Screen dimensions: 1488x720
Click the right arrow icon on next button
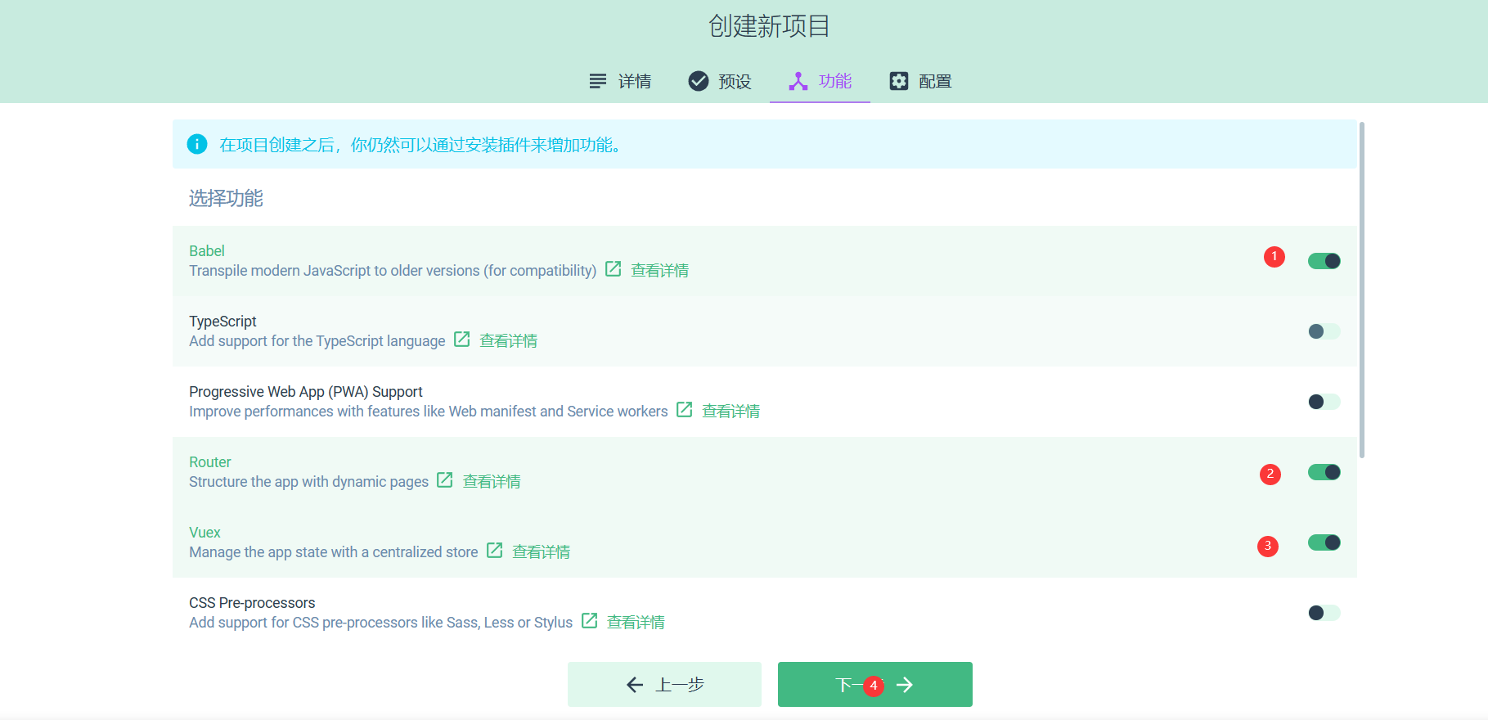click(x=905, y=685)
